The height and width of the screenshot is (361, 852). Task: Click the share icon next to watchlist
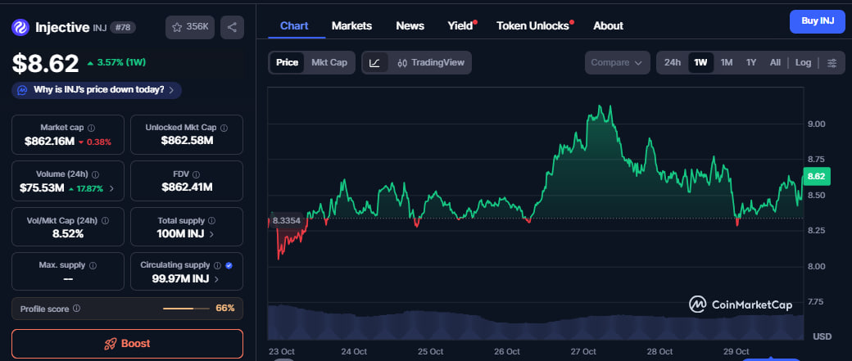pyautogui.click(x=232, y=27)
